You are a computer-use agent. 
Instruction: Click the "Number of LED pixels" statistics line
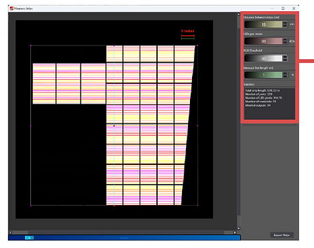(x=263, y=98)
